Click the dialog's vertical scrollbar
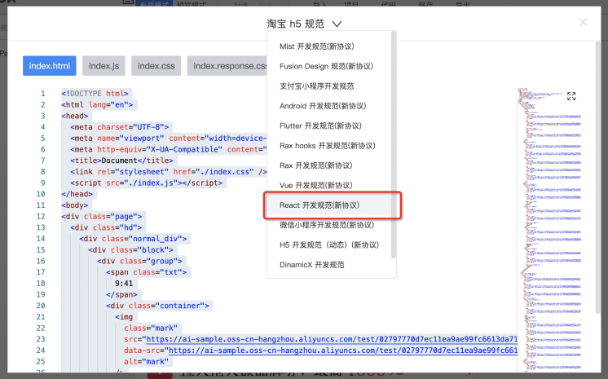The height and width of the screenshot is (379, 608). (598, 177)
